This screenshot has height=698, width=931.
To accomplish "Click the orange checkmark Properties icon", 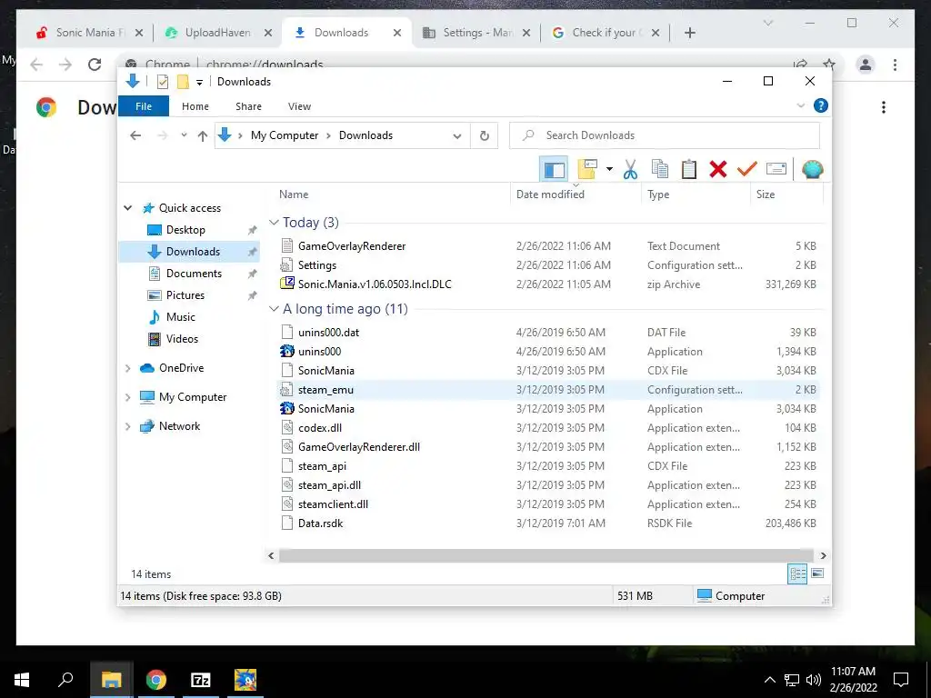I will pos(747,170).
